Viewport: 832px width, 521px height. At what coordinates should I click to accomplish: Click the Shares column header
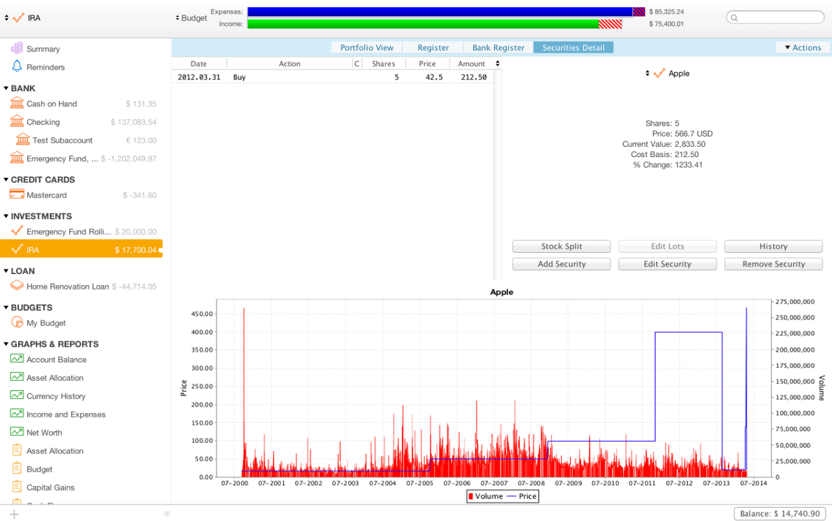[383, 63]
